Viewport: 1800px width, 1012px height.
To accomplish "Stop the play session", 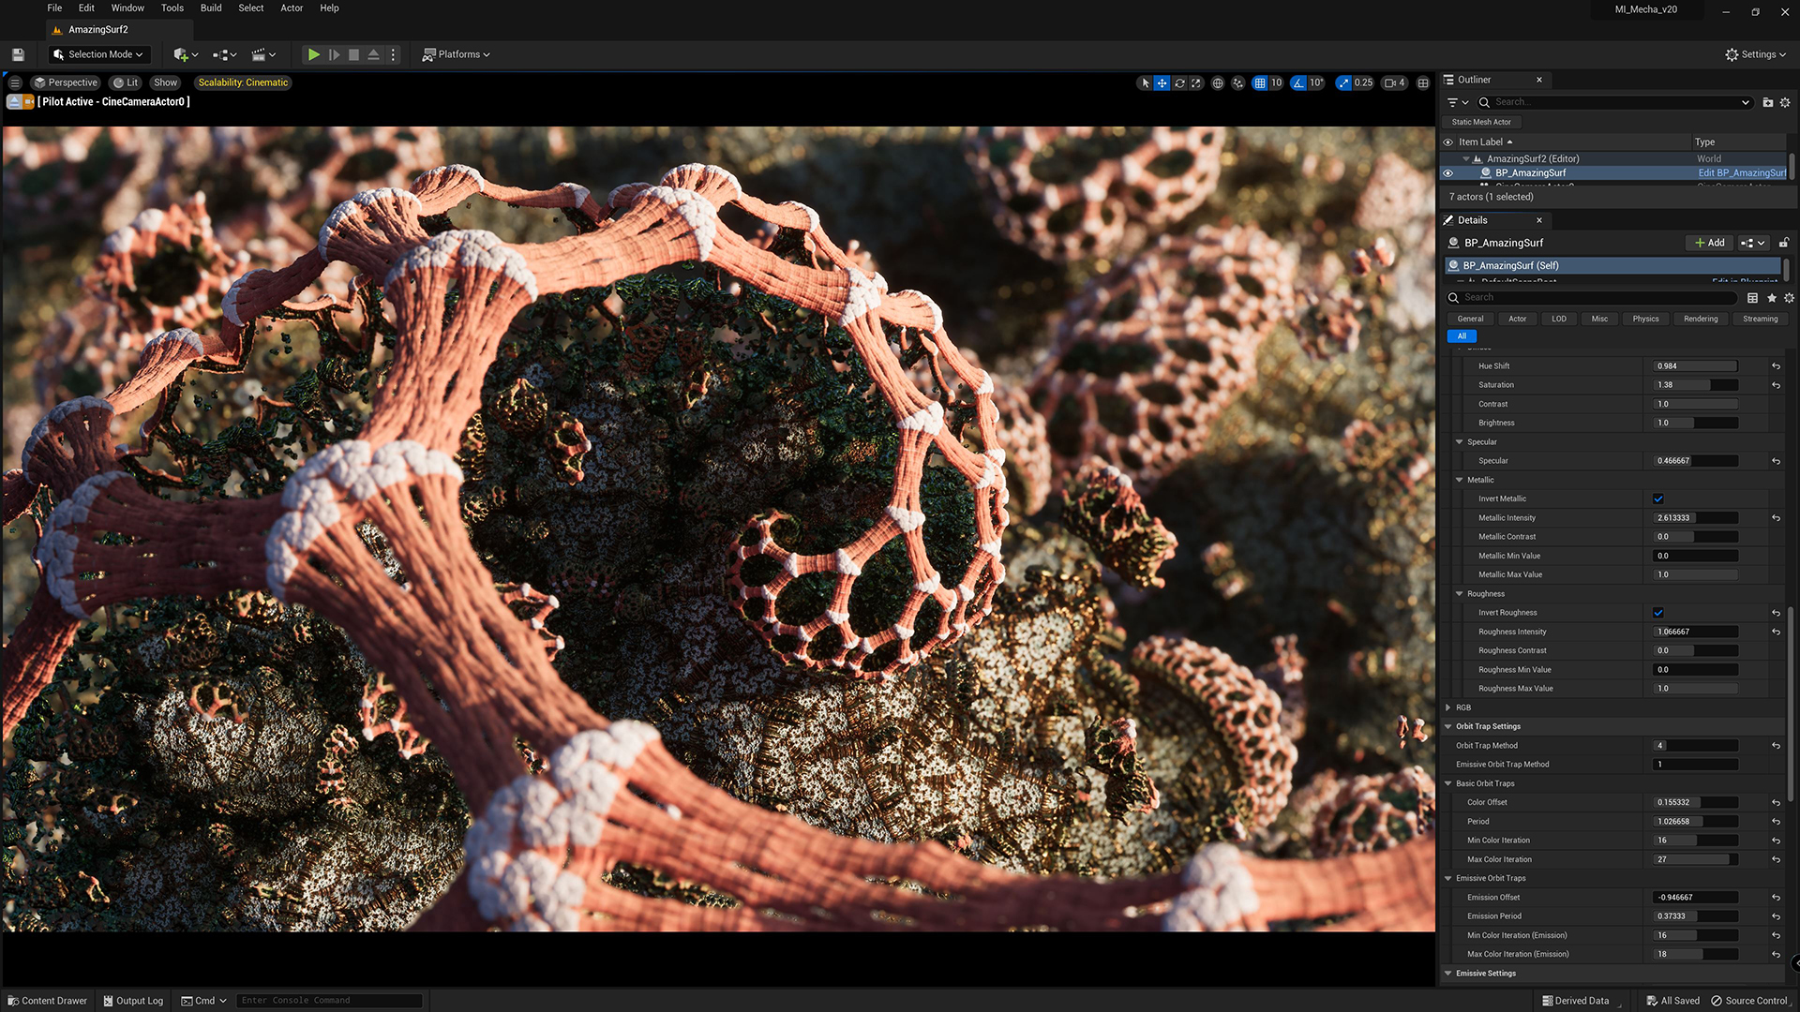I will tap(353, 54).
